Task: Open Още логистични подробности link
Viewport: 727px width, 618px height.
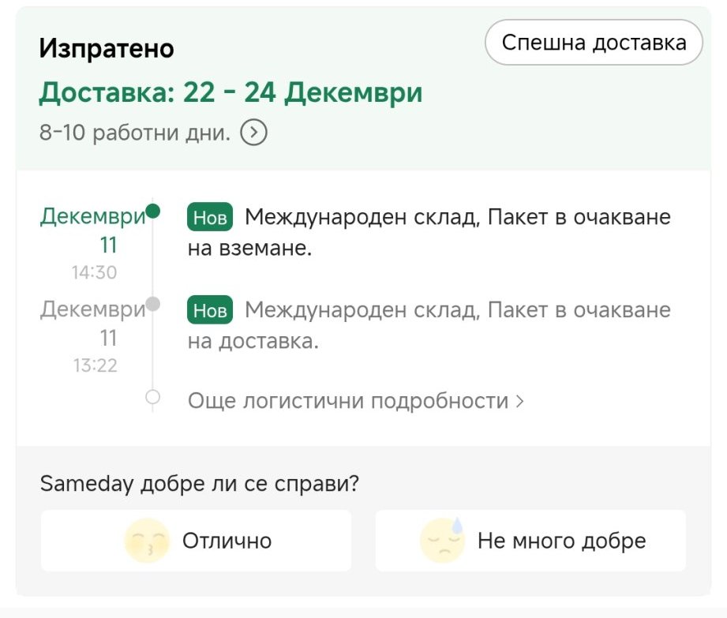Action: (347, 401)
